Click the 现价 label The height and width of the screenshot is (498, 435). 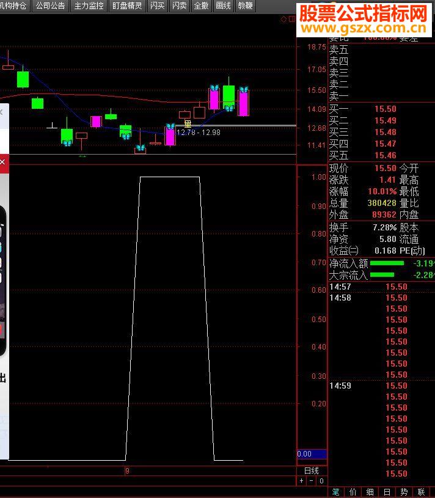tap(339, 168)
